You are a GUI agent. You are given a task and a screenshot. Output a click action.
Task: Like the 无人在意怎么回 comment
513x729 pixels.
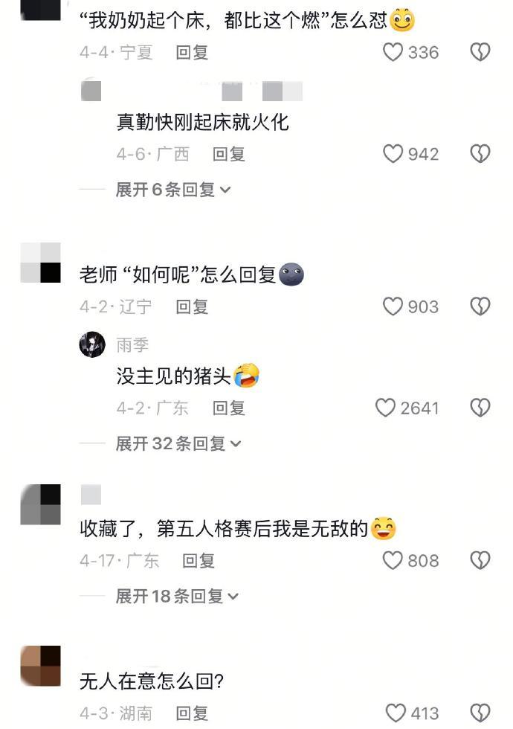pos(396,713)
